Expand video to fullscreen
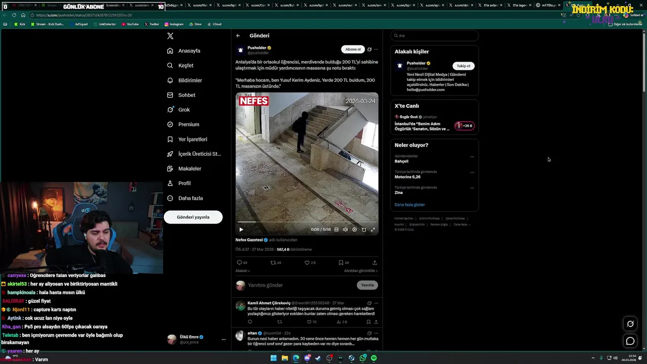Image resolution: width=647 pixels, height=364 pixels. [x=373, y=230]
